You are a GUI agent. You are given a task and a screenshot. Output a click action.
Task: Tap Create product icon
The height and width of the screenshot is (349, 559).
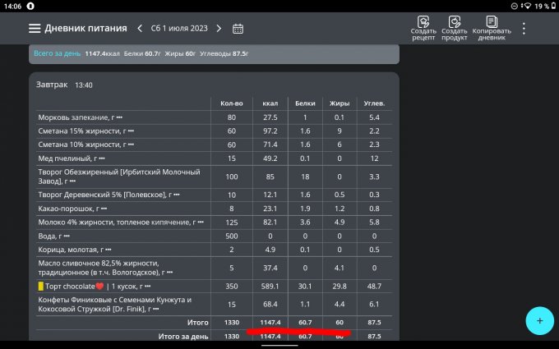tap(454, 27)
